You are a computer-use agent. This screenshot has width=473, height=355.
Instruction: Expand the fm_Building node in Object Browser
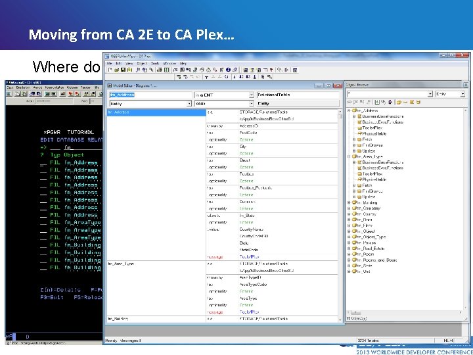(349, 202)
